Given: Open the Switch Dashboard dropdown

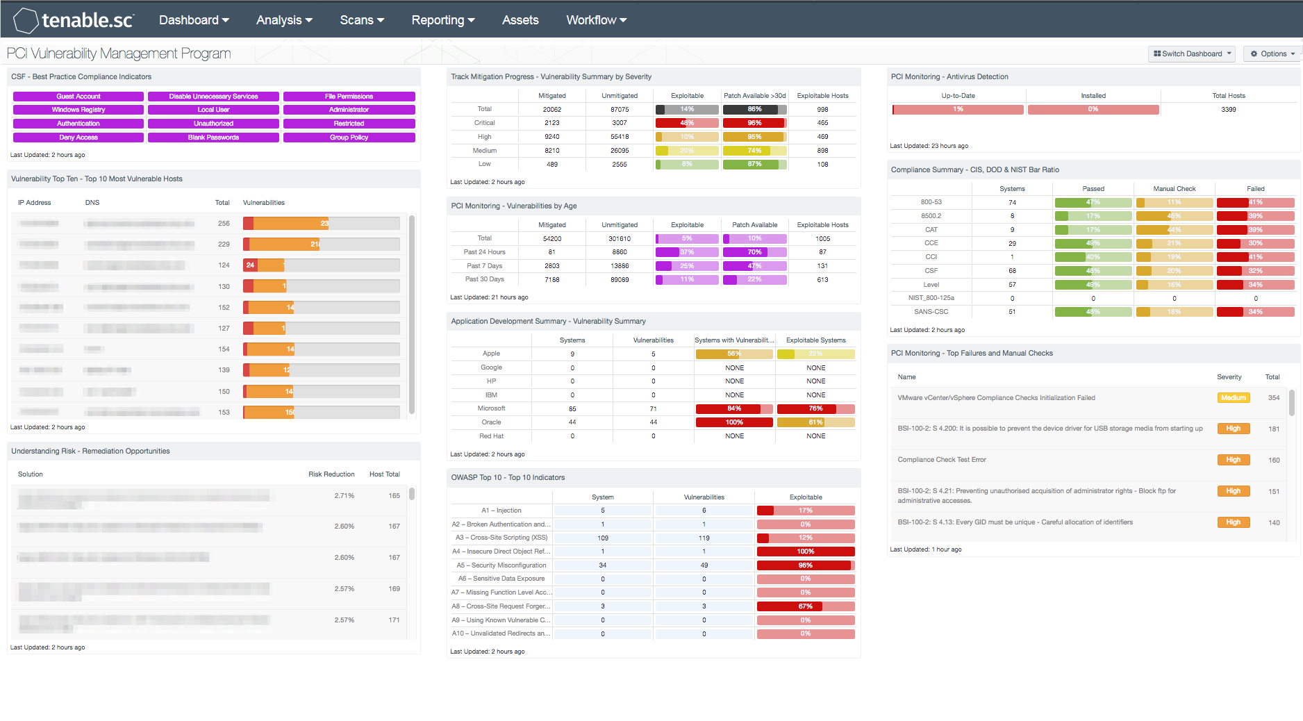Looking at the screenshot, I should (x=1192, y=53).
